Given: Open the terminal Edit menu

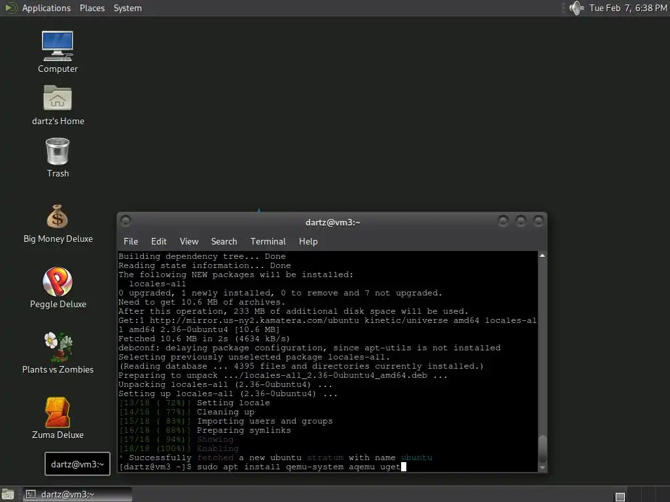Looking at the screenshot, I should point(158,241).
